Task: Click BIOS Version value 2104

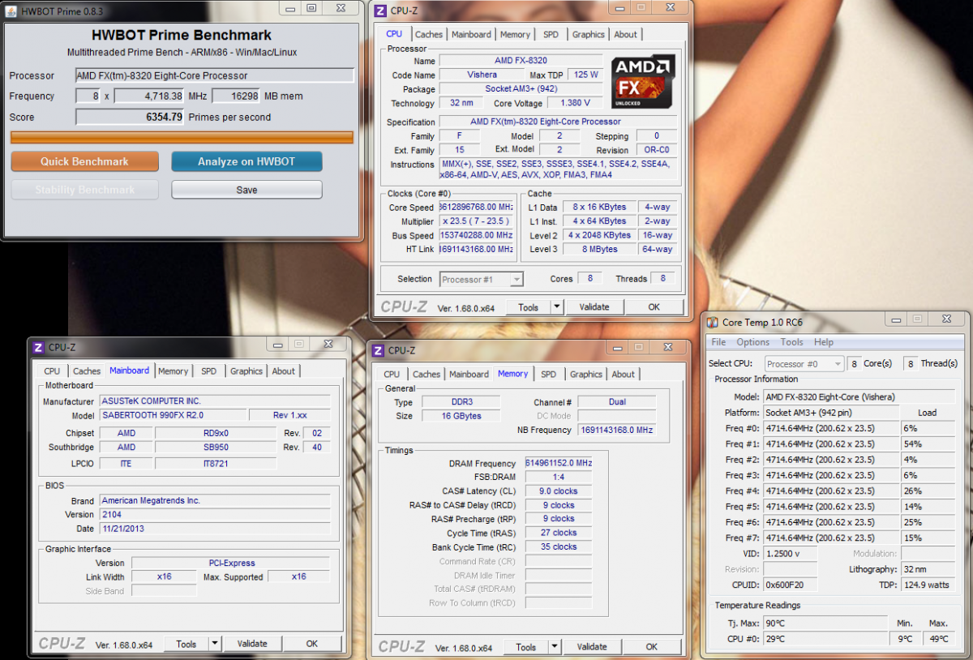Action: point(215,514)
